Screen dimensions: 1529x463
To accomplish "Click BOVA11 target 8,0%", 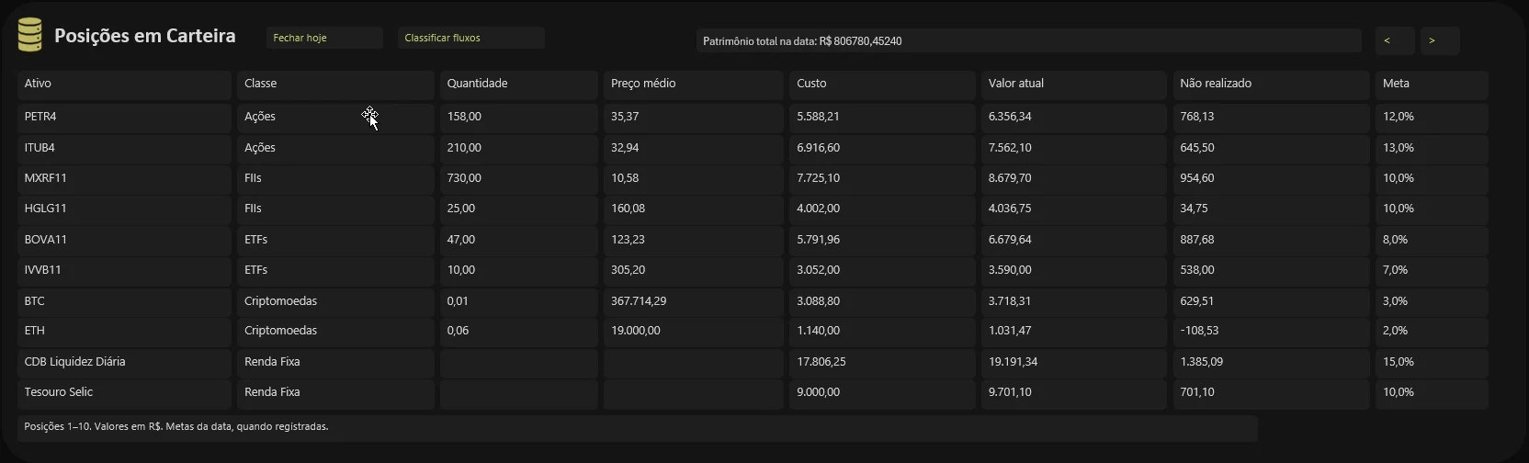I will (x=1432, y=240).
